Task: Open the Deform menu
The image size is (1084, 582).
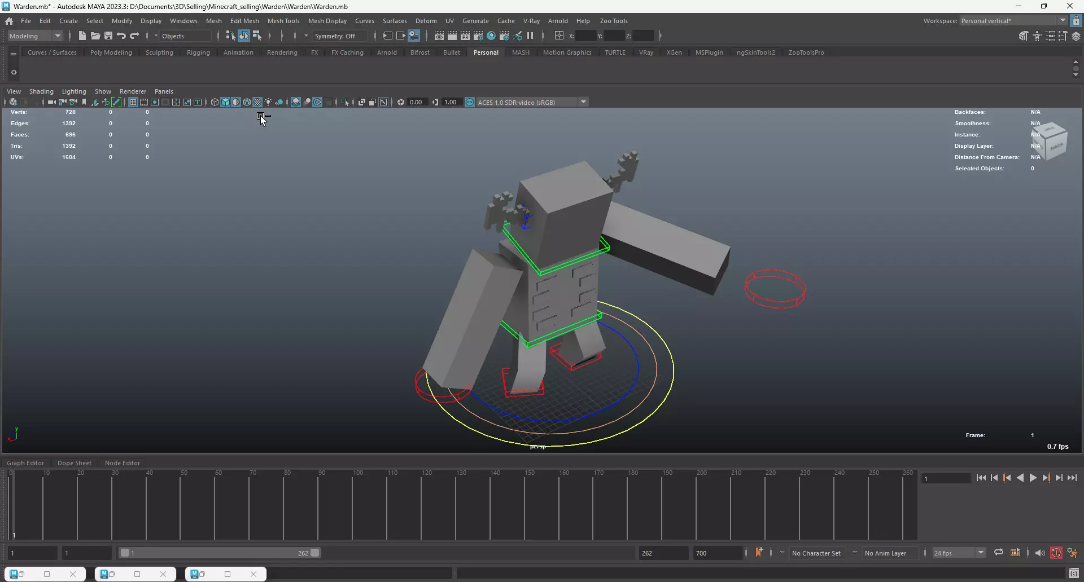Action: (x=426, y=21)
